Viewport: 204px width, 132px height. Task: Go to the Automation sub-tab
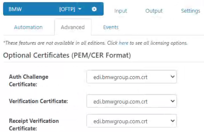click(28, 27)
